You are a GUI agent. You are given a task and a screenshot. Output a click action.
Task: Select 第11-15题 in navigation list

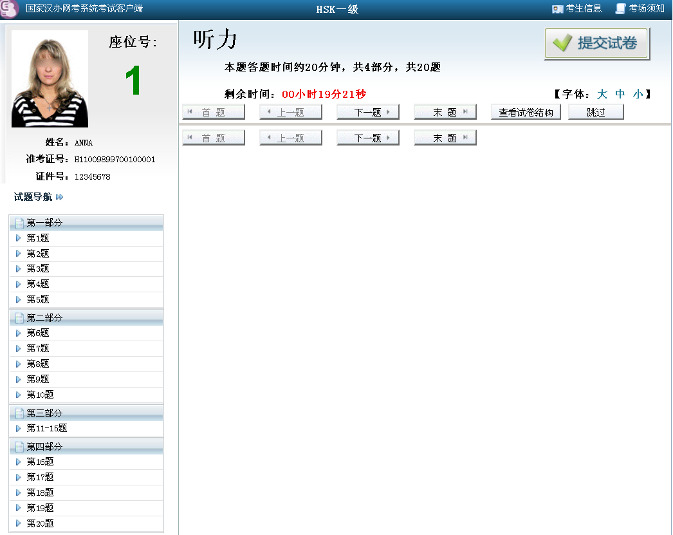pyautogui.click(x=47, y=428)
